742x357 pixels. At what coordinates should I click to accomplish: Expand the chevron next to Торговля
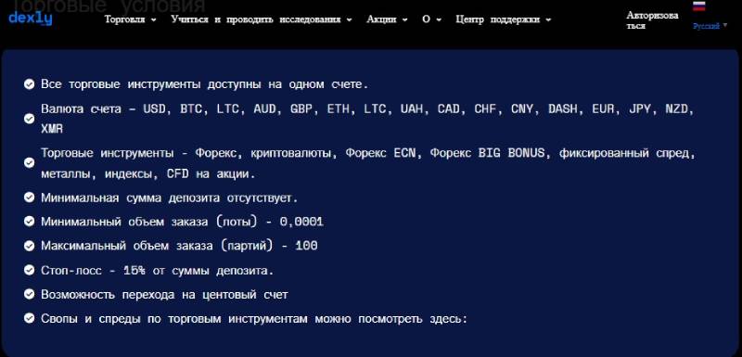(153, 19)
